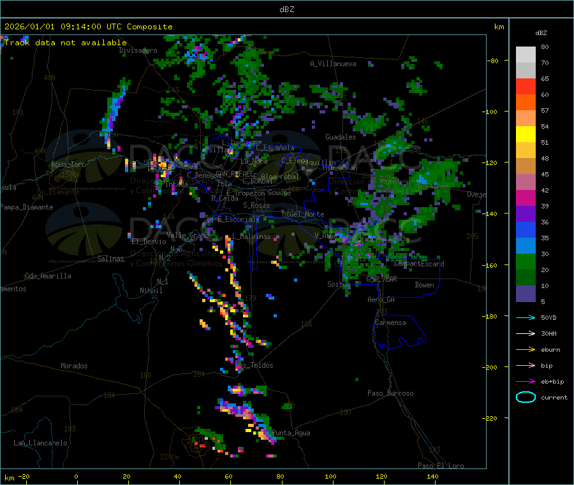Click the 100 km x-axis tick label

330,476
